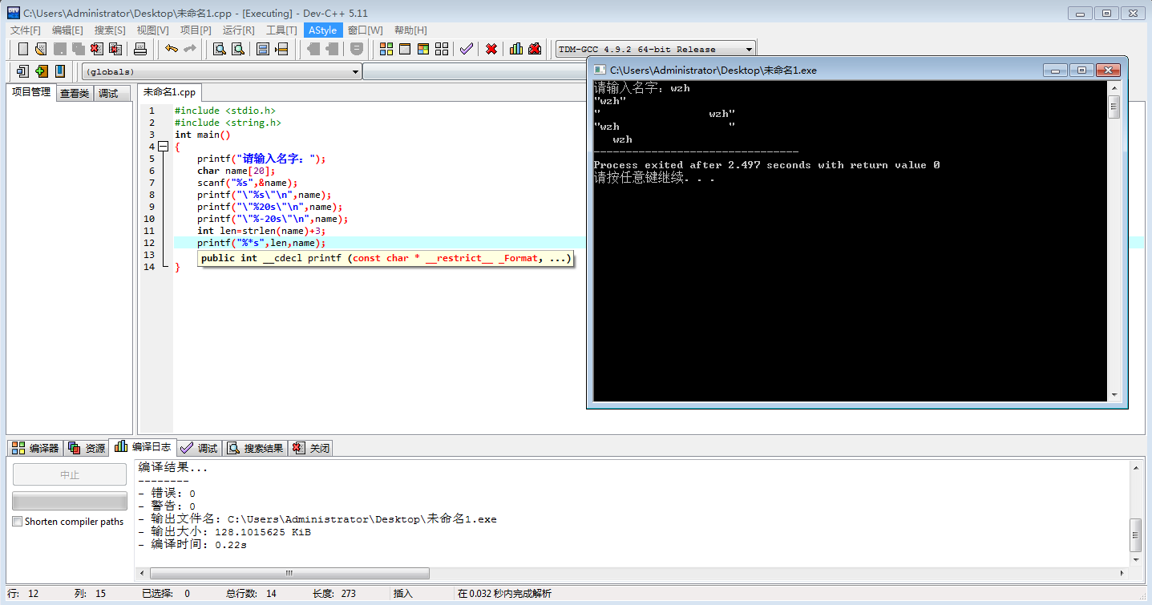
Task: Click the Redo toolbar arrow
Action: 190,49
